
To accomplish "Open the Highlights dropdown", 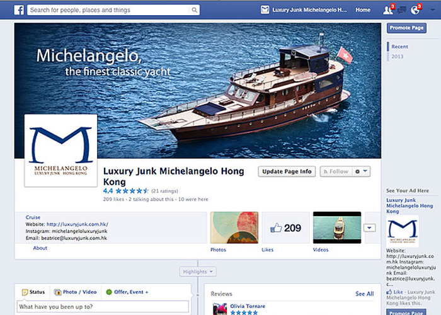I will (x=198, y=272).
